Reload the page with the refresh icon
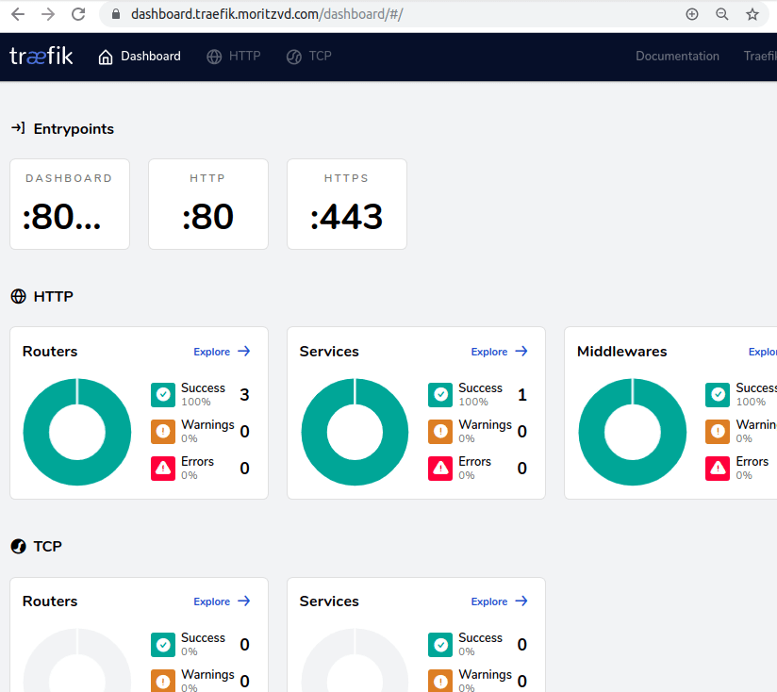 pyautogui.click(x=78, y=14)
